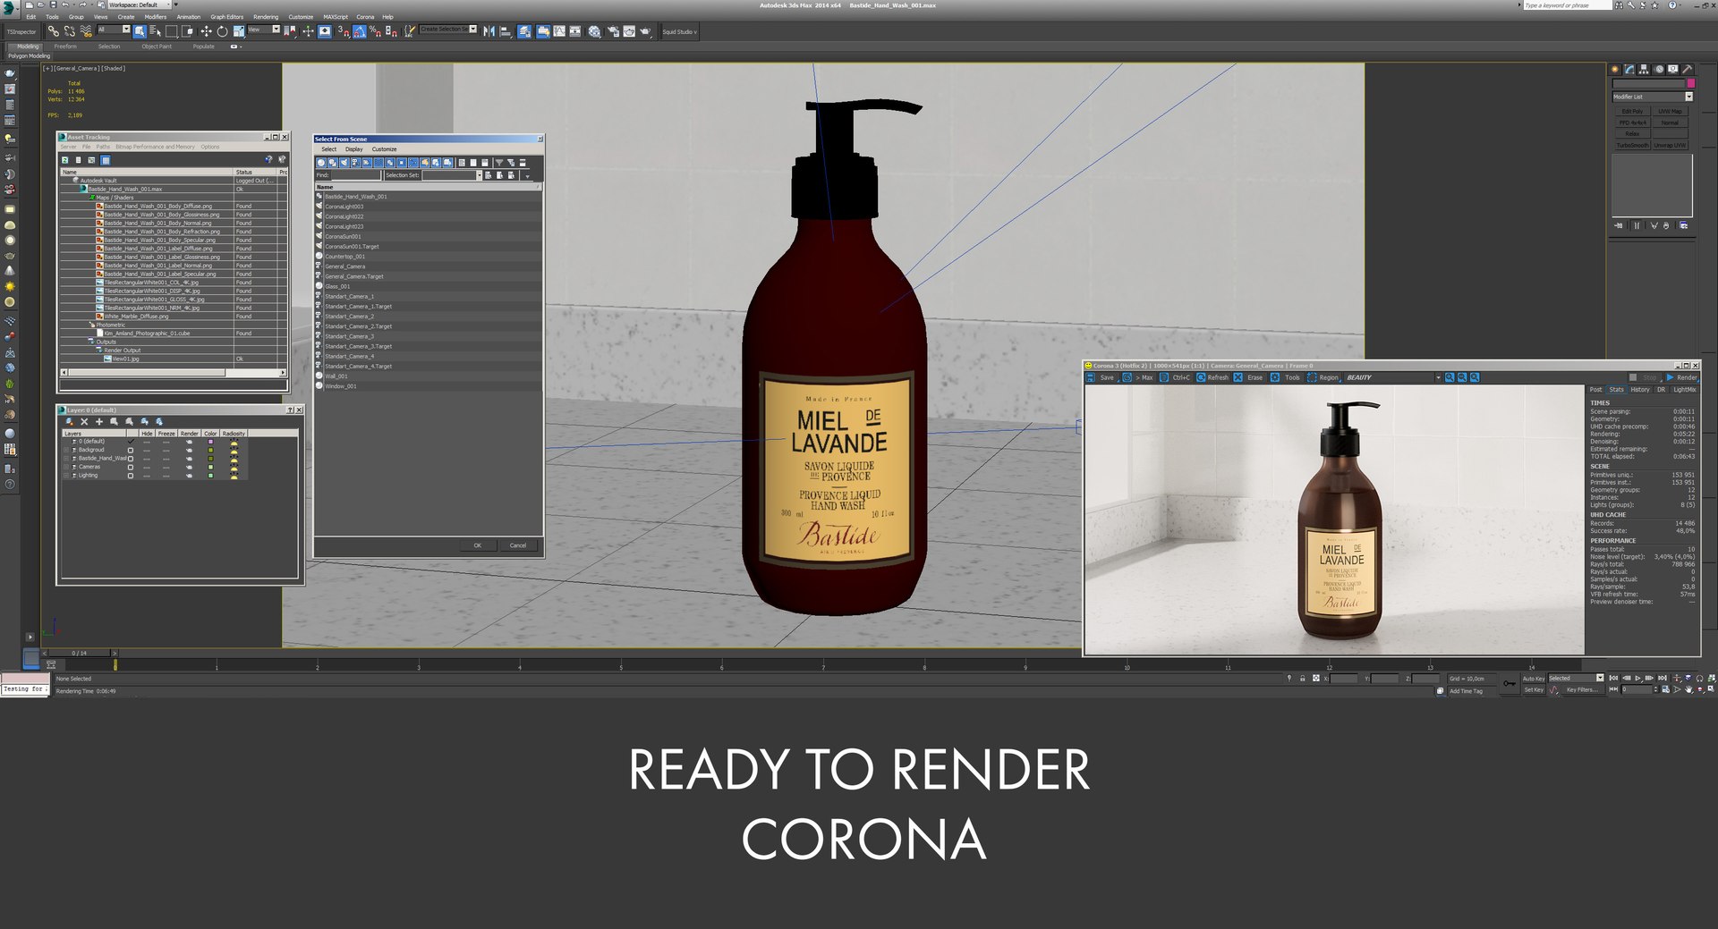Open the BEAUTY render element dropdown

coord(1391,377)
